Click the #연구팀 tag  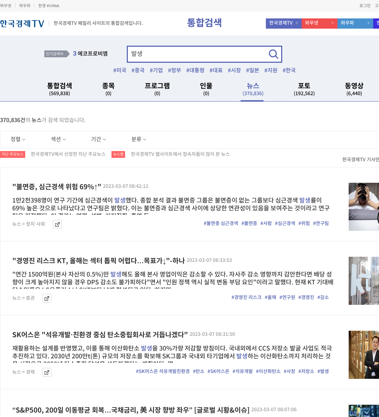tap(321, 223)
